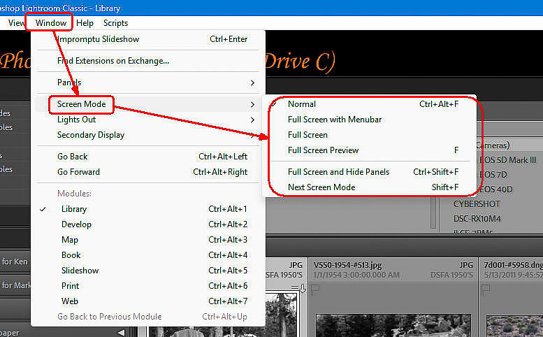Viewport: 543px width, 337px height.
Task: Switch to the Book module
Action: 148,255
